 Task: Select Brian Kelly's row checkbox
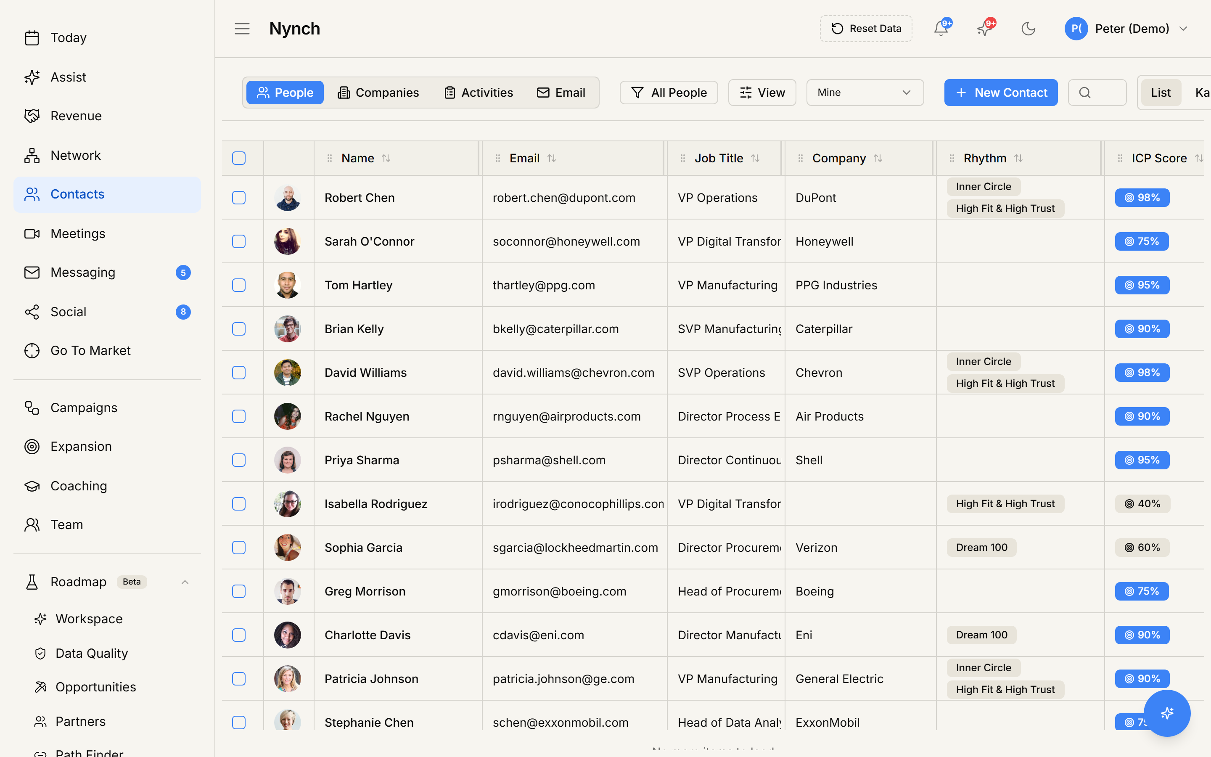click(x=239, y=329)
